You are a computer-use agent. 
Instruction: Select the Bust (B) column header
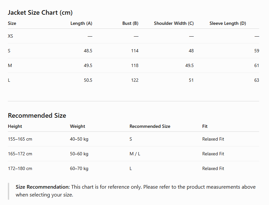(130, 23)
